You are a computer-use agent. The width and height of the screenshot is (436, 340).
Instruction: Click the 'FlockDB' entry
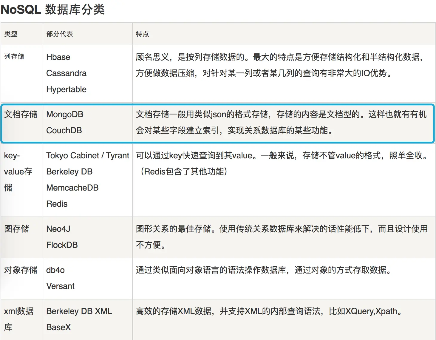[x=62, y=245]
